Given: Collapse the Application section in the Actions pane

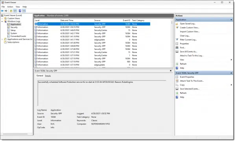Looking at the screenshot, I should [x=231, y=20].
